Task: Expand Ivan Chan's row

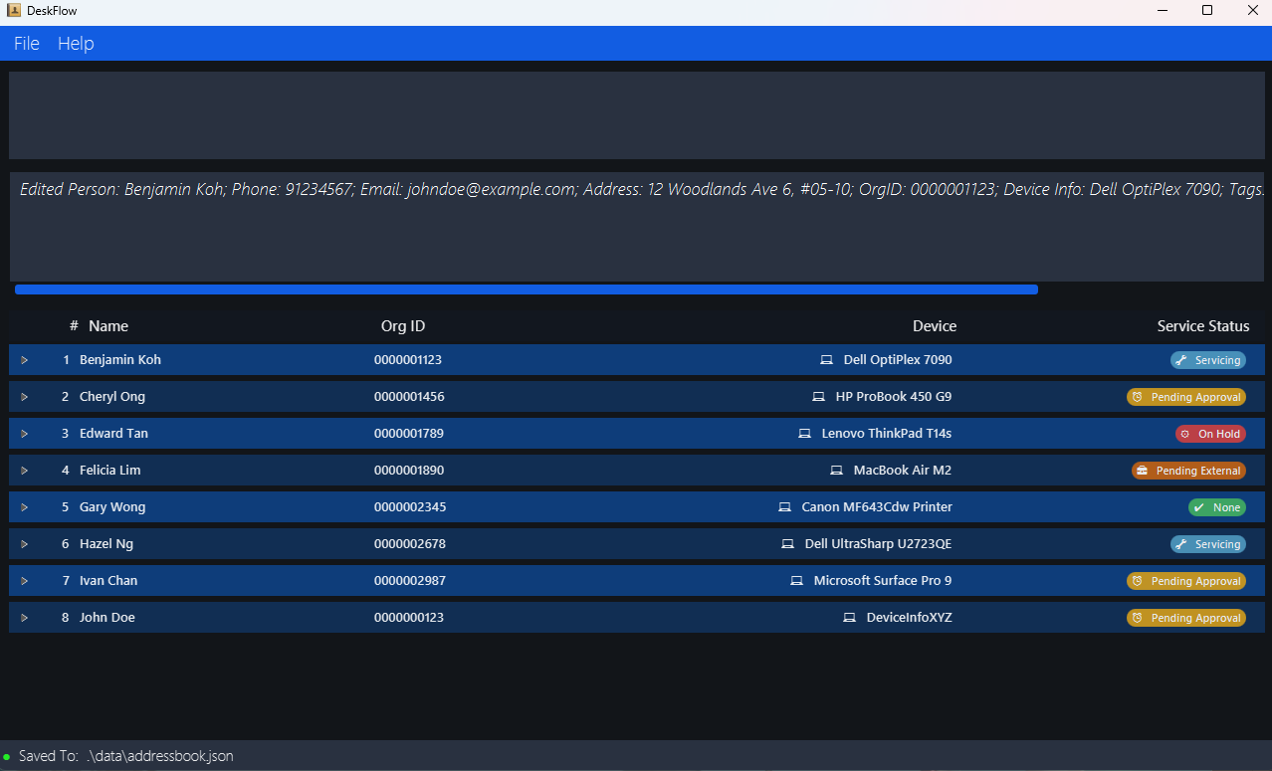Action: pyautogui.click(x=24, y=581)
